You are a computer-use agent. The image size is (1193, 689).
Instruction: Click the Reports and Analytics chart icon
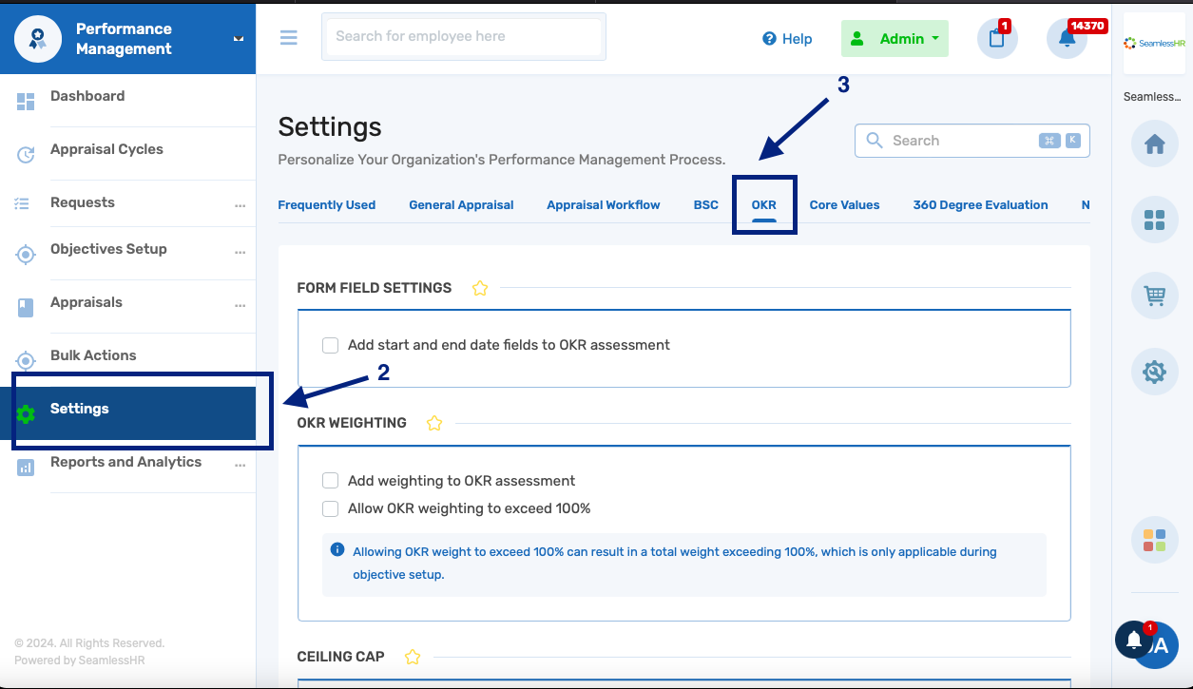[x=26, y=468]
